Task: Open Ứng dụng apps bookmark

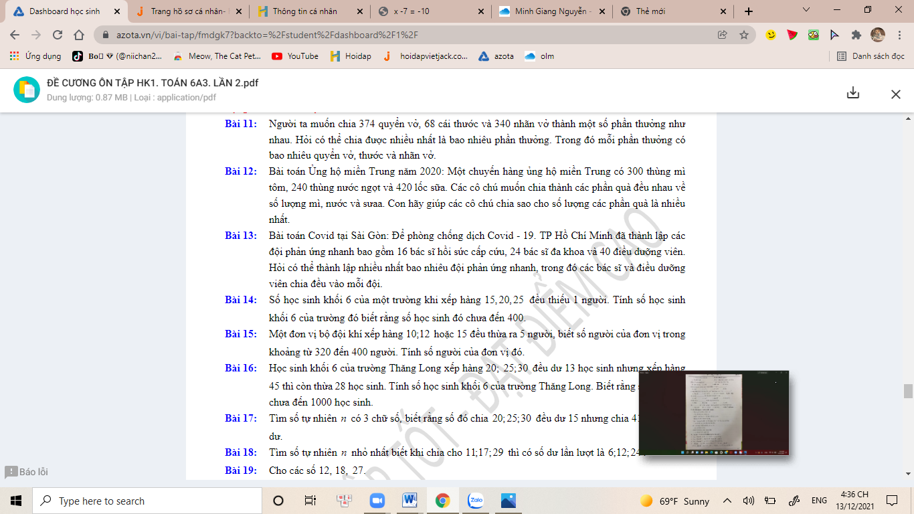Action: click(35, 56)
